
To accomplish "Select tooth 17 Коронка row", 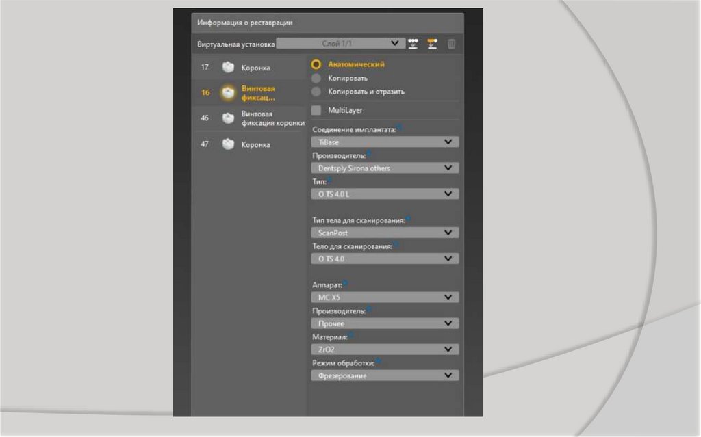I will (249, 68).
